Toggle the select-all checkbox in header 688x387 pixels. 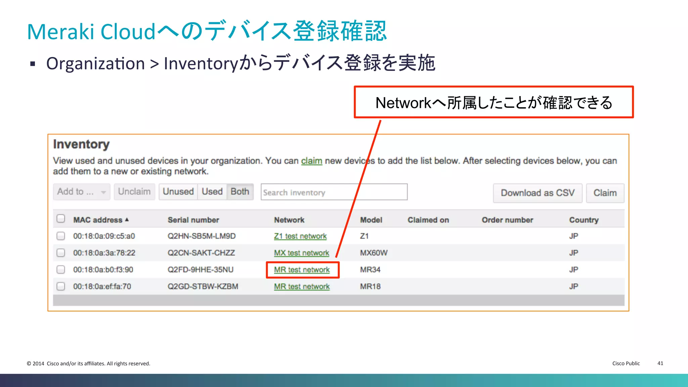[x=61, y=219]
